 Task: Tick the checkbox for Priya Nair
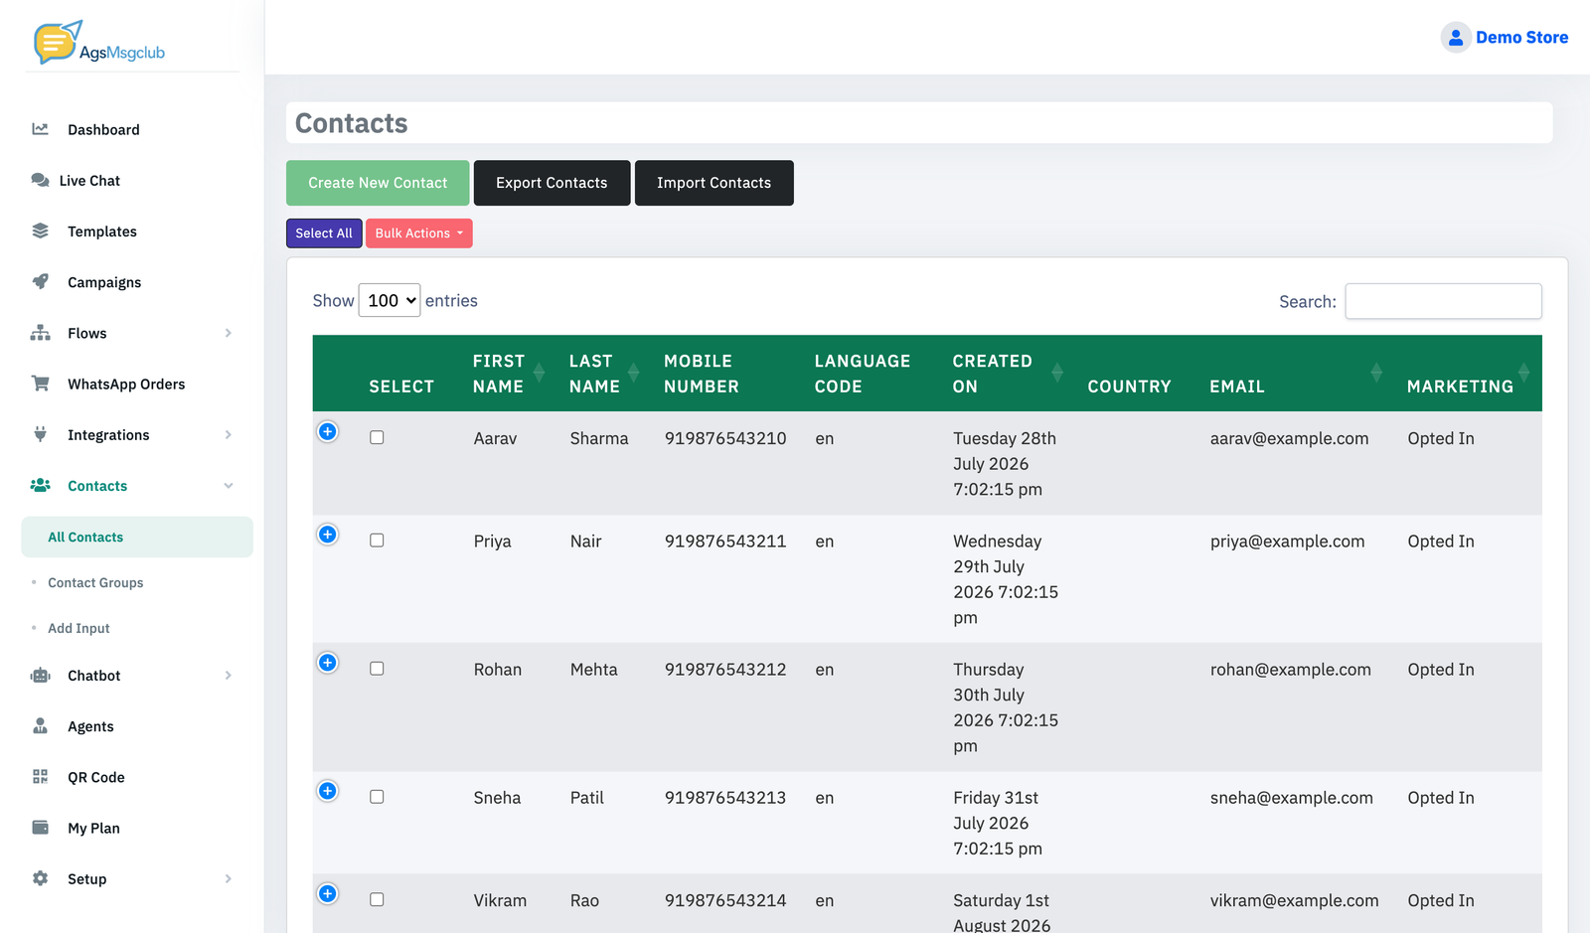[377, 541]
